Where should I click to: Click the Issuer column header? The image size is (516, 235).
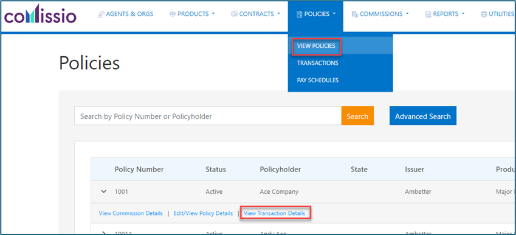click(x=415, y=169)
